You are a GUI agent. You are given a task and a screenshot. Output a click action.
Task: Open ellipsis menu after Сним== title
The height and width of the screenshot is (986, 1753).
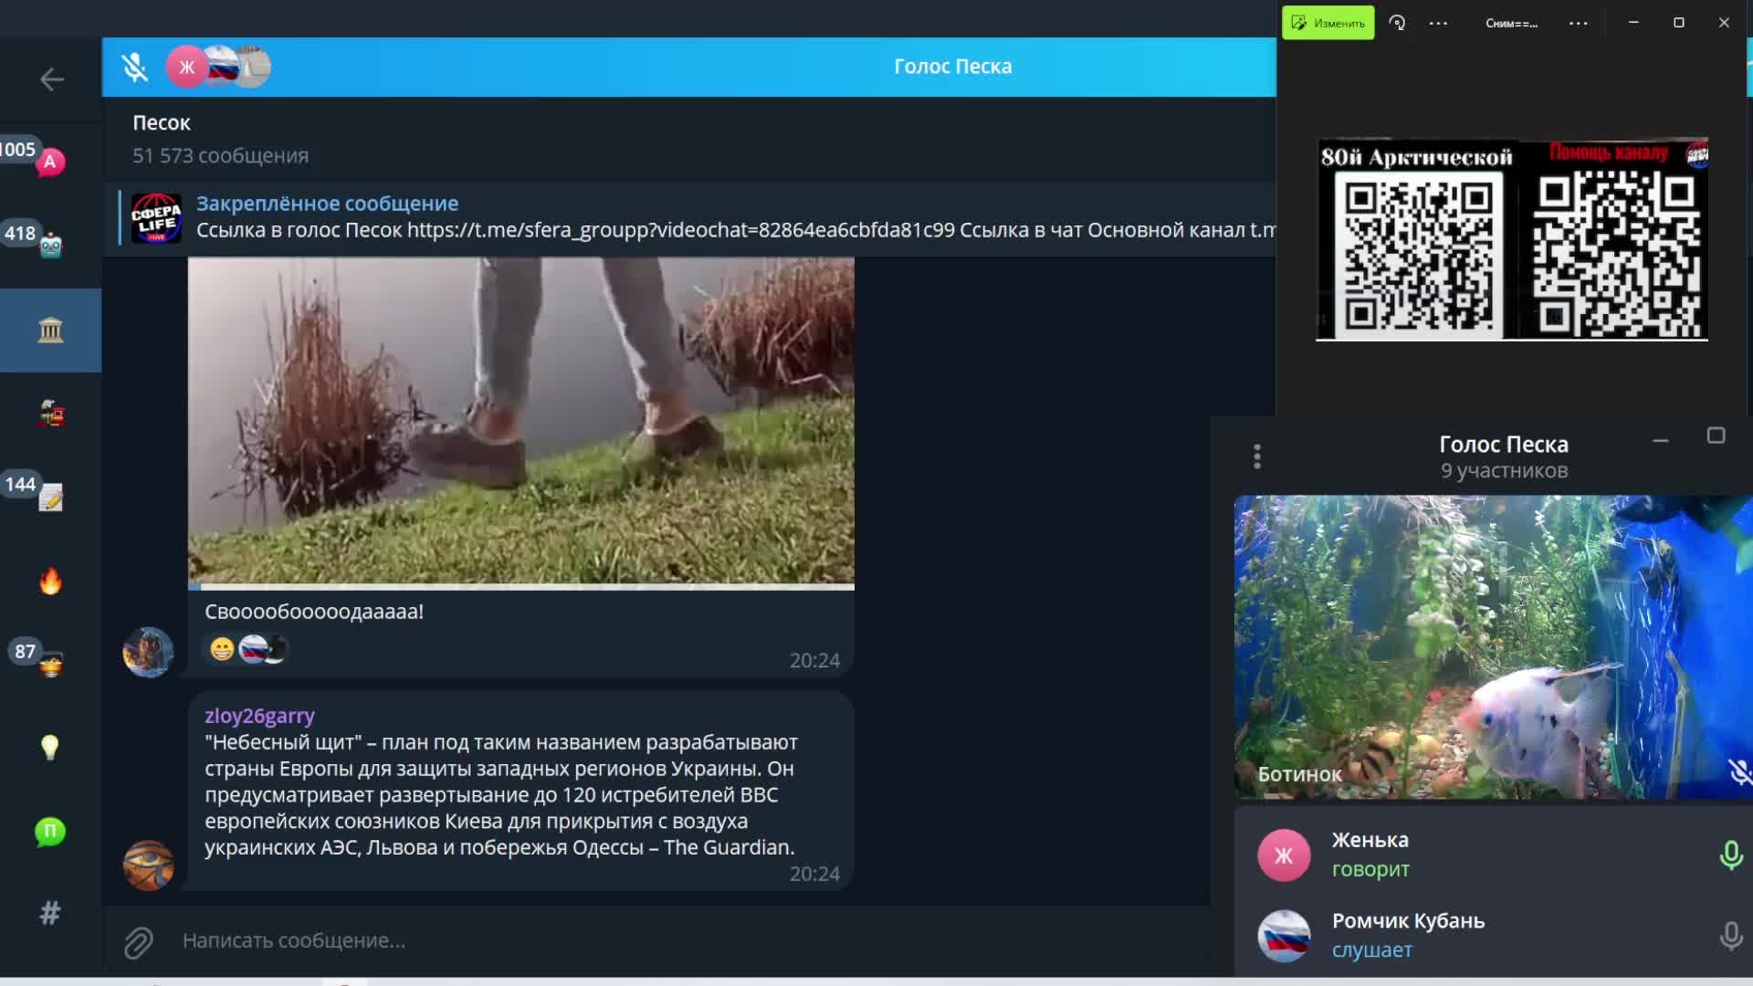[1578, 23]
